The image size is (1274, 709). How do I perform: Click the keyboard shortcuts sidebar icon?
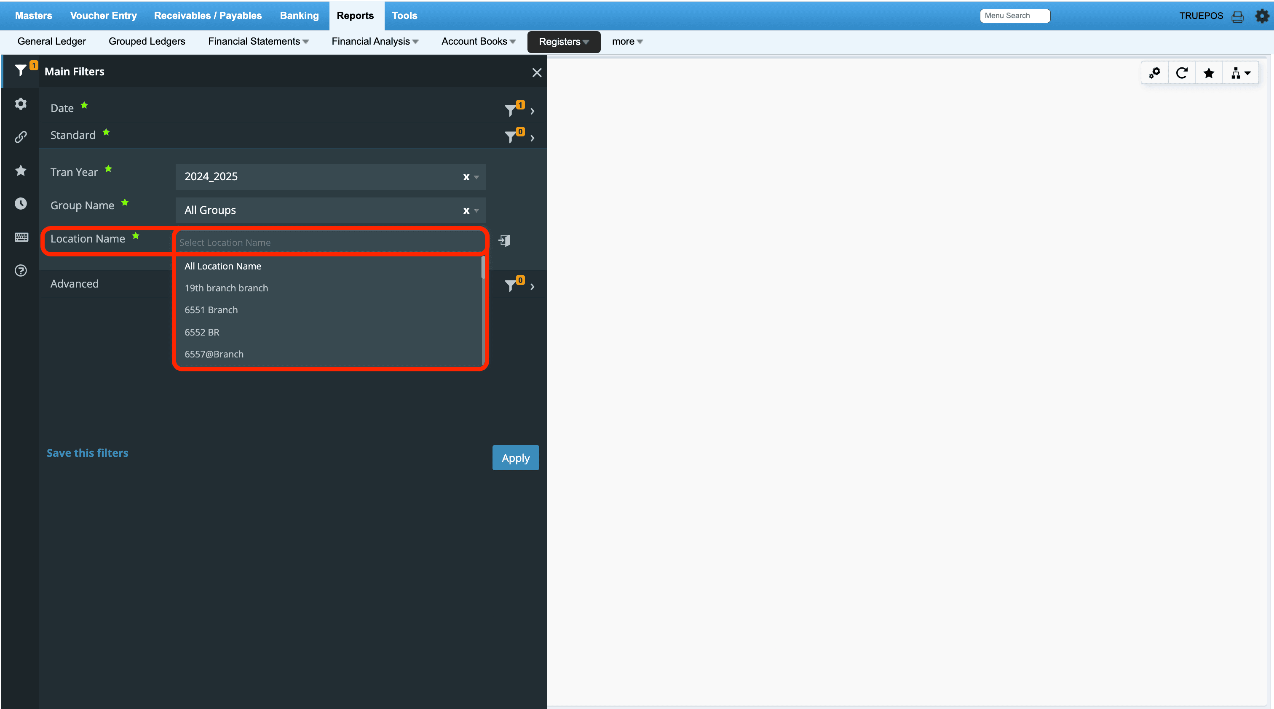tap(21, 237)
